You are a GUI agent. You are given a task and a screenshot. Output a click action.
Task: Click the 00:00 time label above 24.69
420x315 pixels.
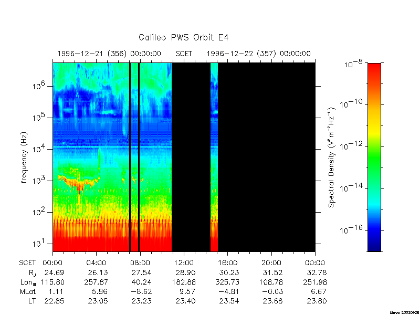(x=52, y=263)
